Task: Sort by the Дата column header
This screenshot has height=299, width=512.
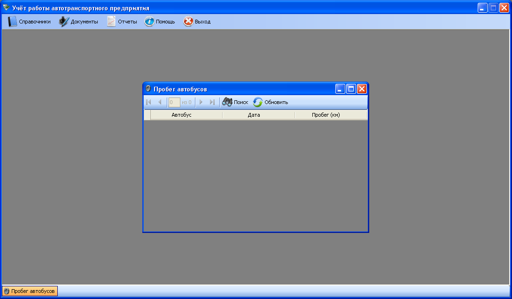Action: [x=259, y=115]
